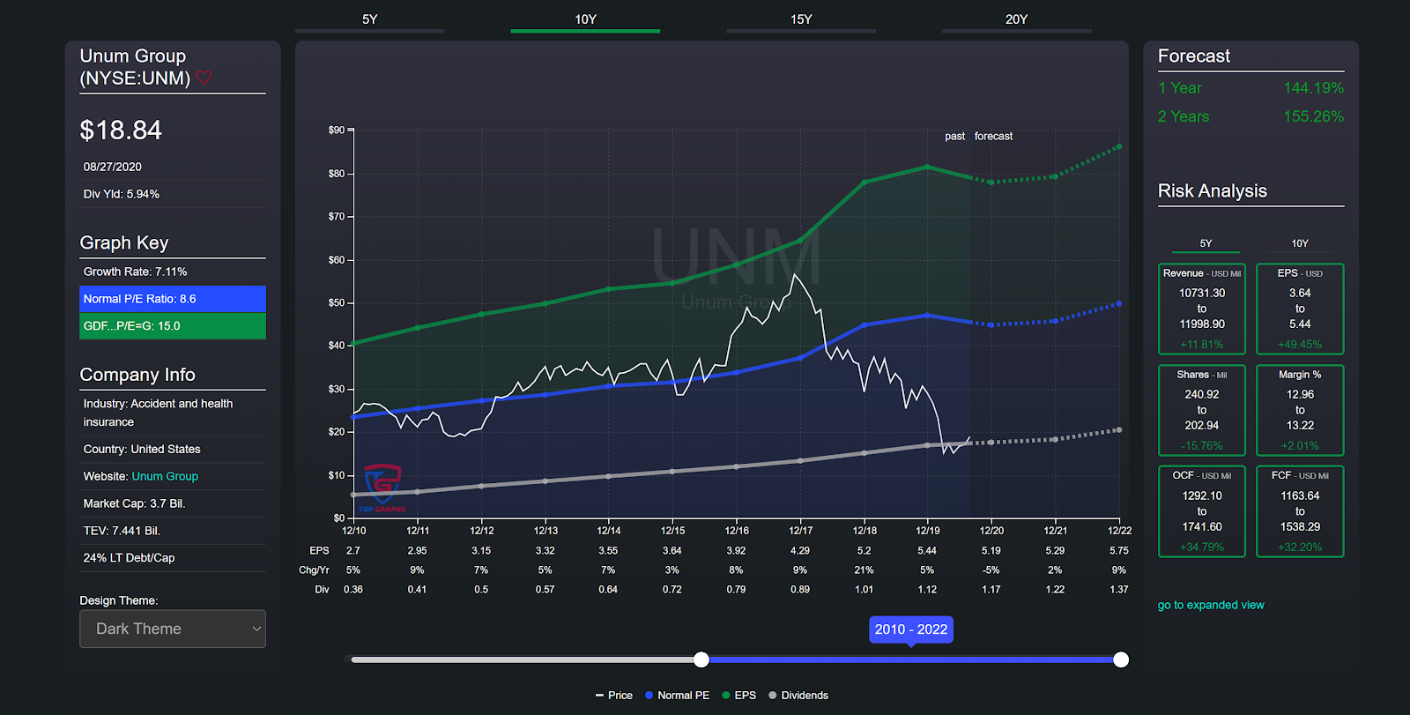Click the past label on the chart
This screenshot has width=1410, height=715.
[x=954, y=137]
